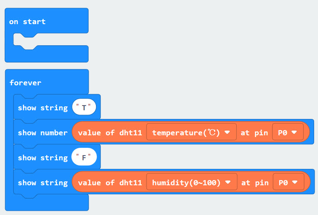Open the humidity(0~100) dropdown
Screen dimensions: 318x215
tap(192, 182)
